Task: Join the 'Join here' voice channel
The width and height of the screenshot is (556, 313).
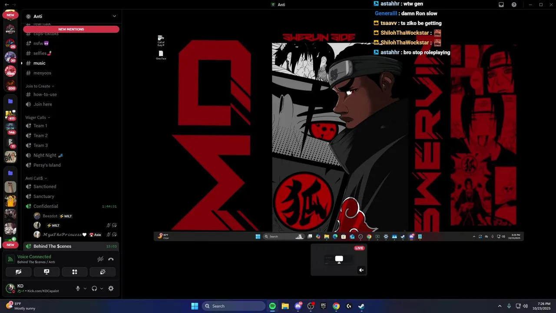Action: [71, 104]
